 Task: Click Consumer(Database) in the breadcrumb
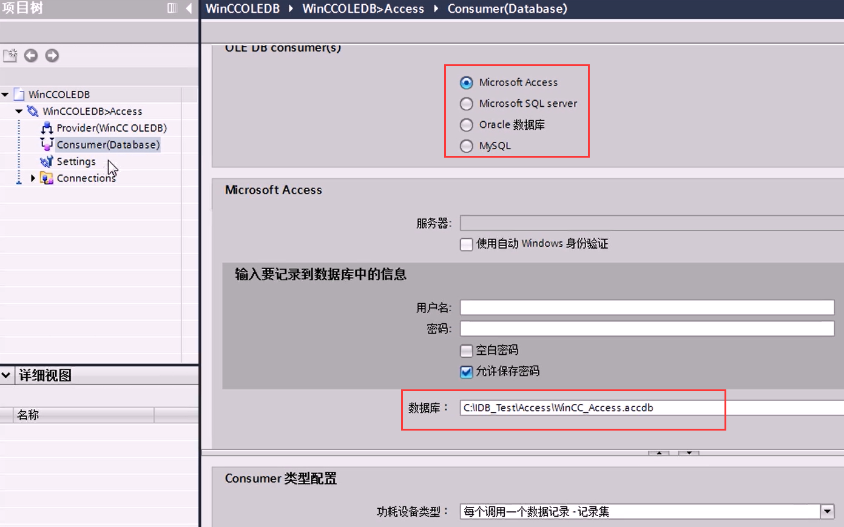pos(507,8)
